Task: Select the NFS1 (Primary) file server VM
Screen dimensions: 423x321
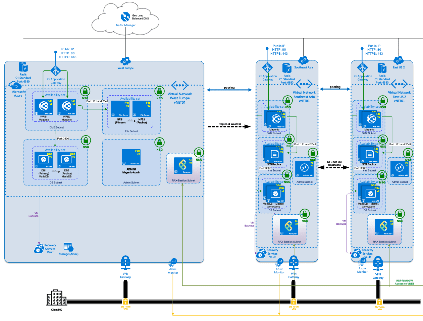Action: pos(120,109)
